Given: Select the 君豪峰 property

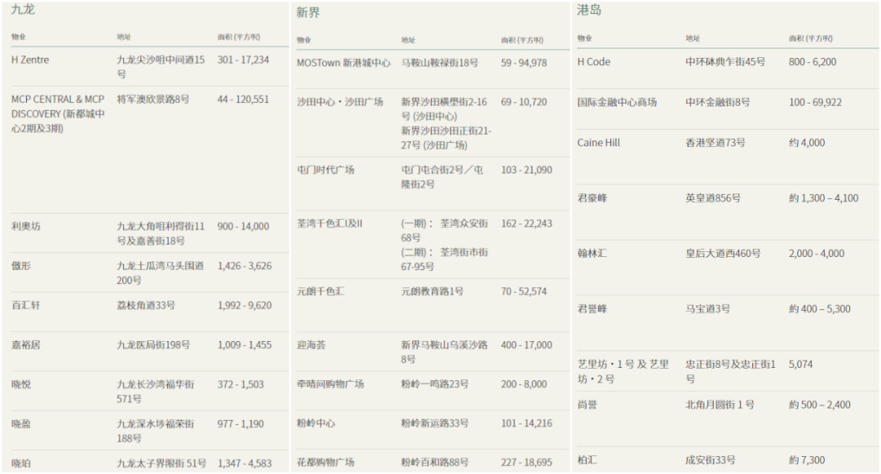Looking at the screenshot, I should click(x=592, y=198).
